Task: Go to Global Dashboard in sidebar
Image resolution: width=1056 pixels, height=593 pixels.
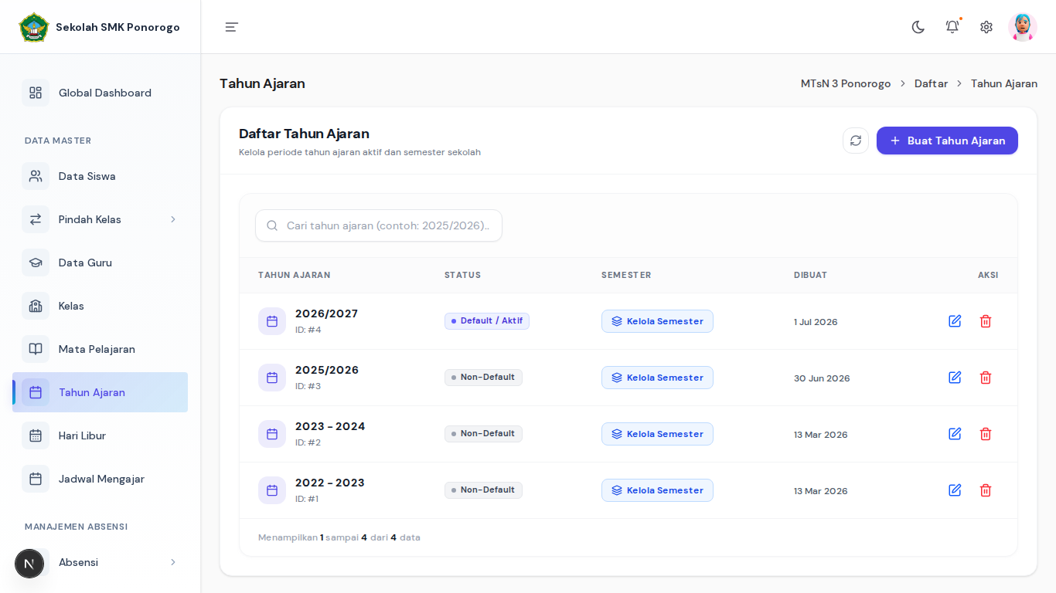Action: [100, 93]
